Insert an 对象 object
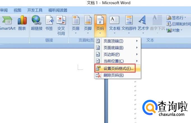 click(x=174, y=30)
